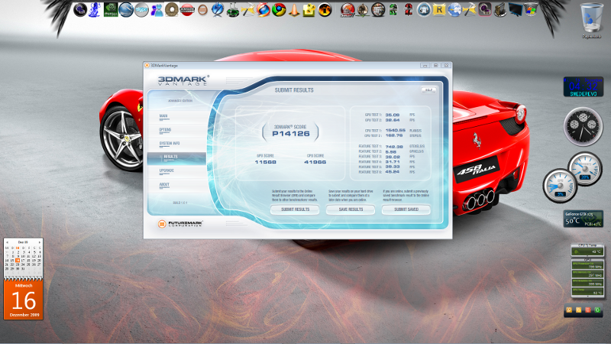Open the blue globe browser dock icon
The width and height of the screenshot is (611, 344).
tap(454, 10)
